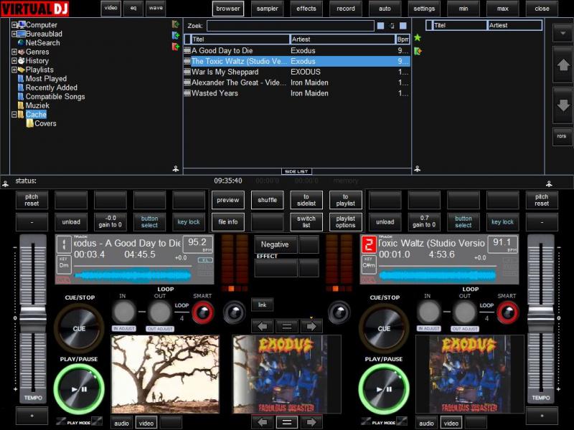Switch to the sampler tab
Image resolution: width=574 pixels, height=430 pixels.
(x=267, y=9)
